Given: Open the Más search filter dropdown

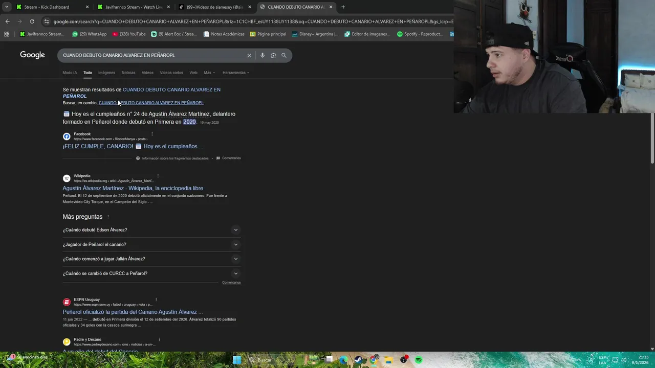Looking at the screenshot, I should tap(209, 73).
